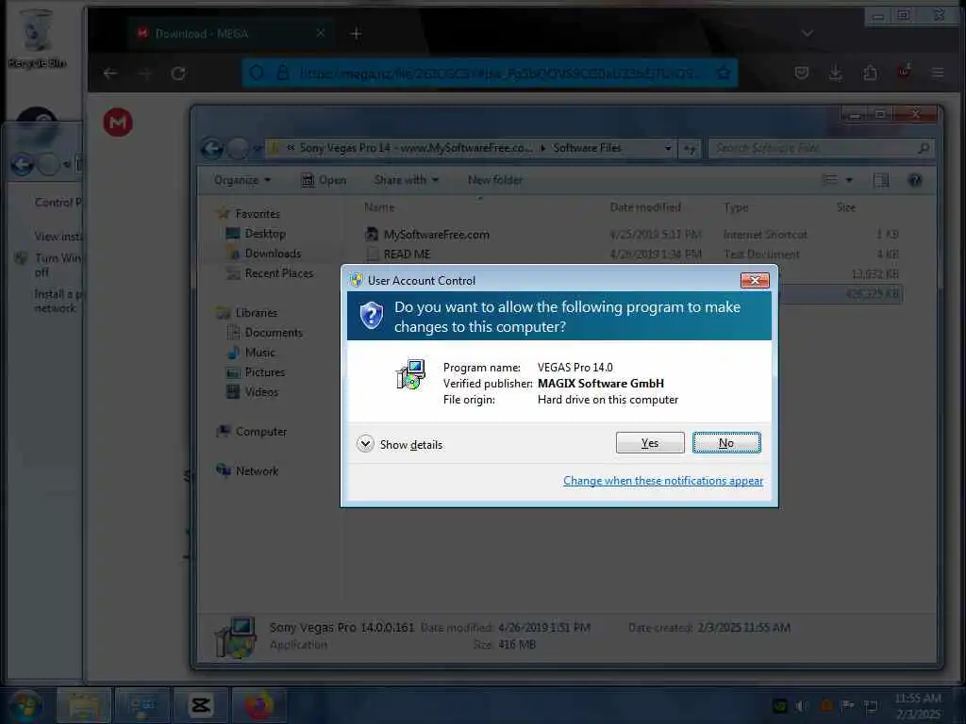Bookmark this page with the star icon

coord(724,74)
